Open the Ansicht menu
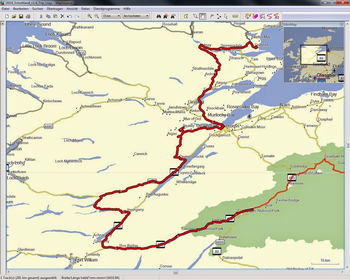Screen dimensions: 350x280 click(72, 8)
